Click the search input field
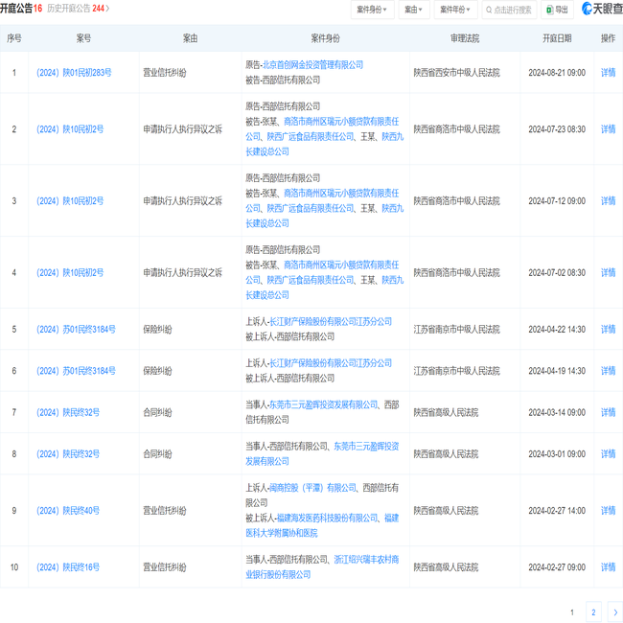Image resolution: width=623 pixels, height=623 pixels. click(509, 10)
